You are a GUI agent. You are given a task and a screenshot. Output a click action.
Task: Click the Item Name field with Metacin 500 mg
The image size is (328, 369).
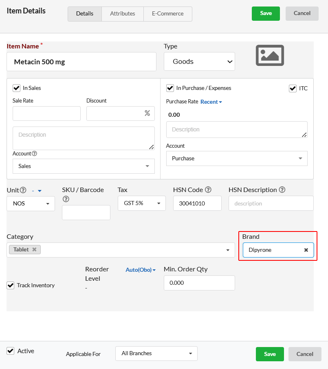coord(81,62)
